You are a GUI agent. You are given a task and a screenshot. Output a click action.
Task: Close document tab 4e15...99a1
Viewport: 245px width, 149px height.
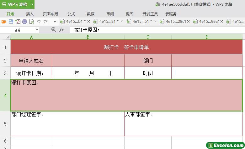pos(221,22)
